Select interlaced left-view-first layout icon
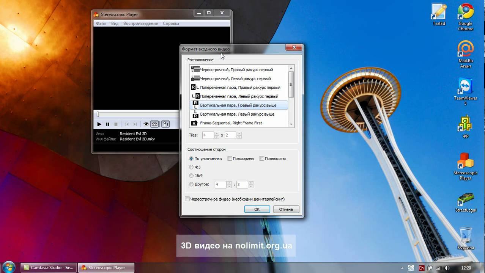 [x=195, y=78]
